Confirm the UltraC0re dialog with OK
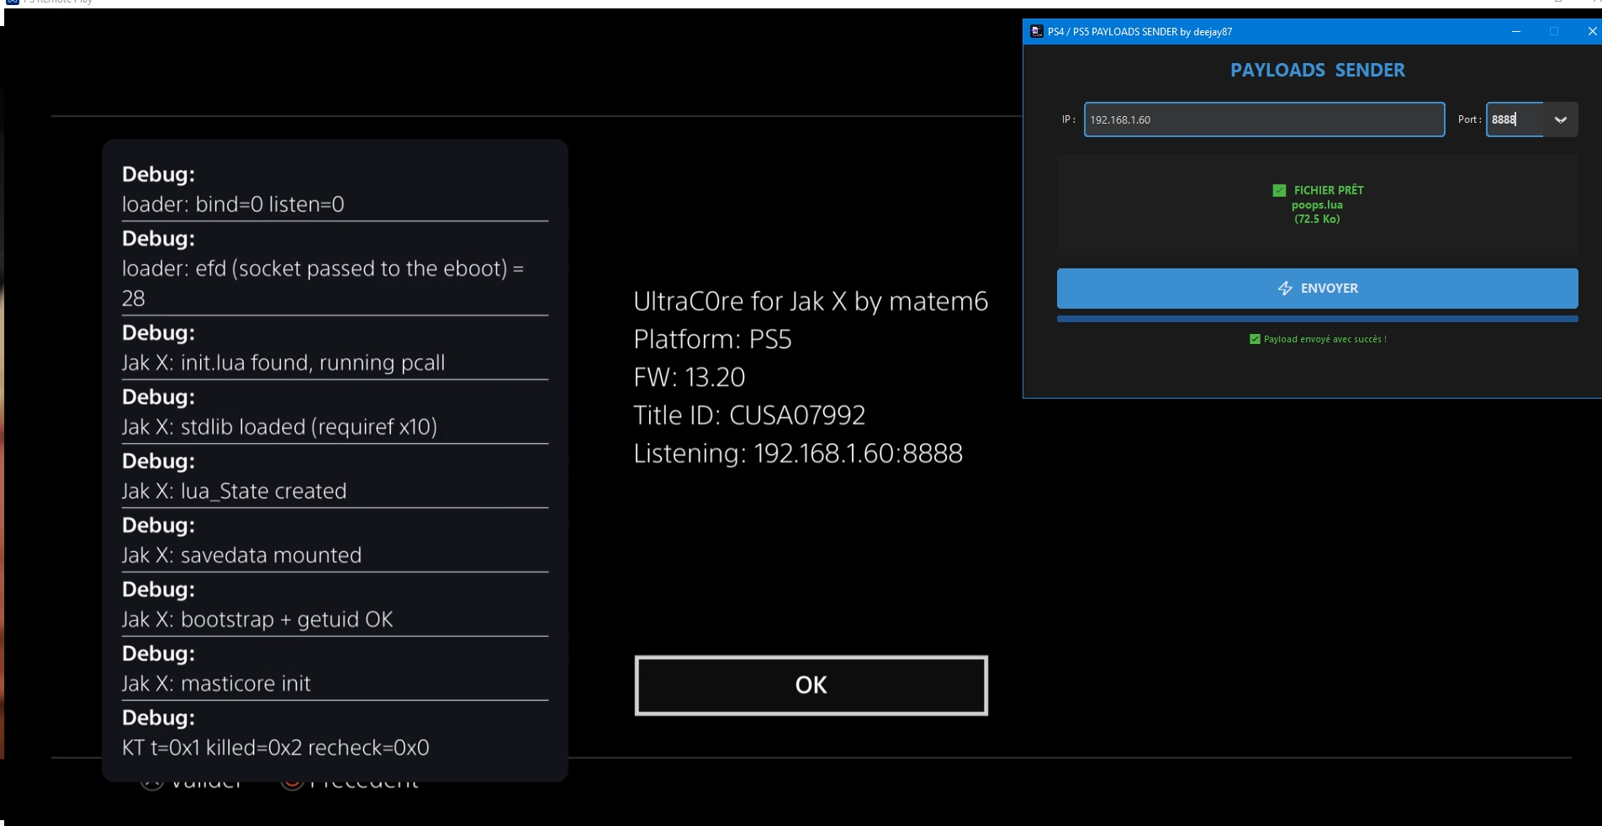Image resolution: width=1602 pixels, height=826 pixels. (811, 686)
